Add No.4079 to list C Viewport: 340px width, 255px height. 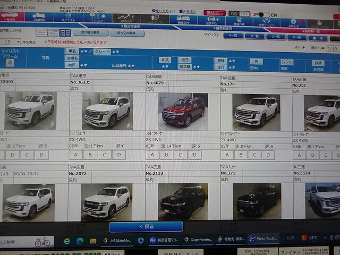[x=181, y=155]
